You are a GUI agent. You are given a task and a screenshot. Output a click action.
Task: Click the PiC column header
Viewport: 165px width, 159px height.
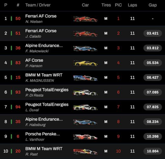tap(118, 5)
